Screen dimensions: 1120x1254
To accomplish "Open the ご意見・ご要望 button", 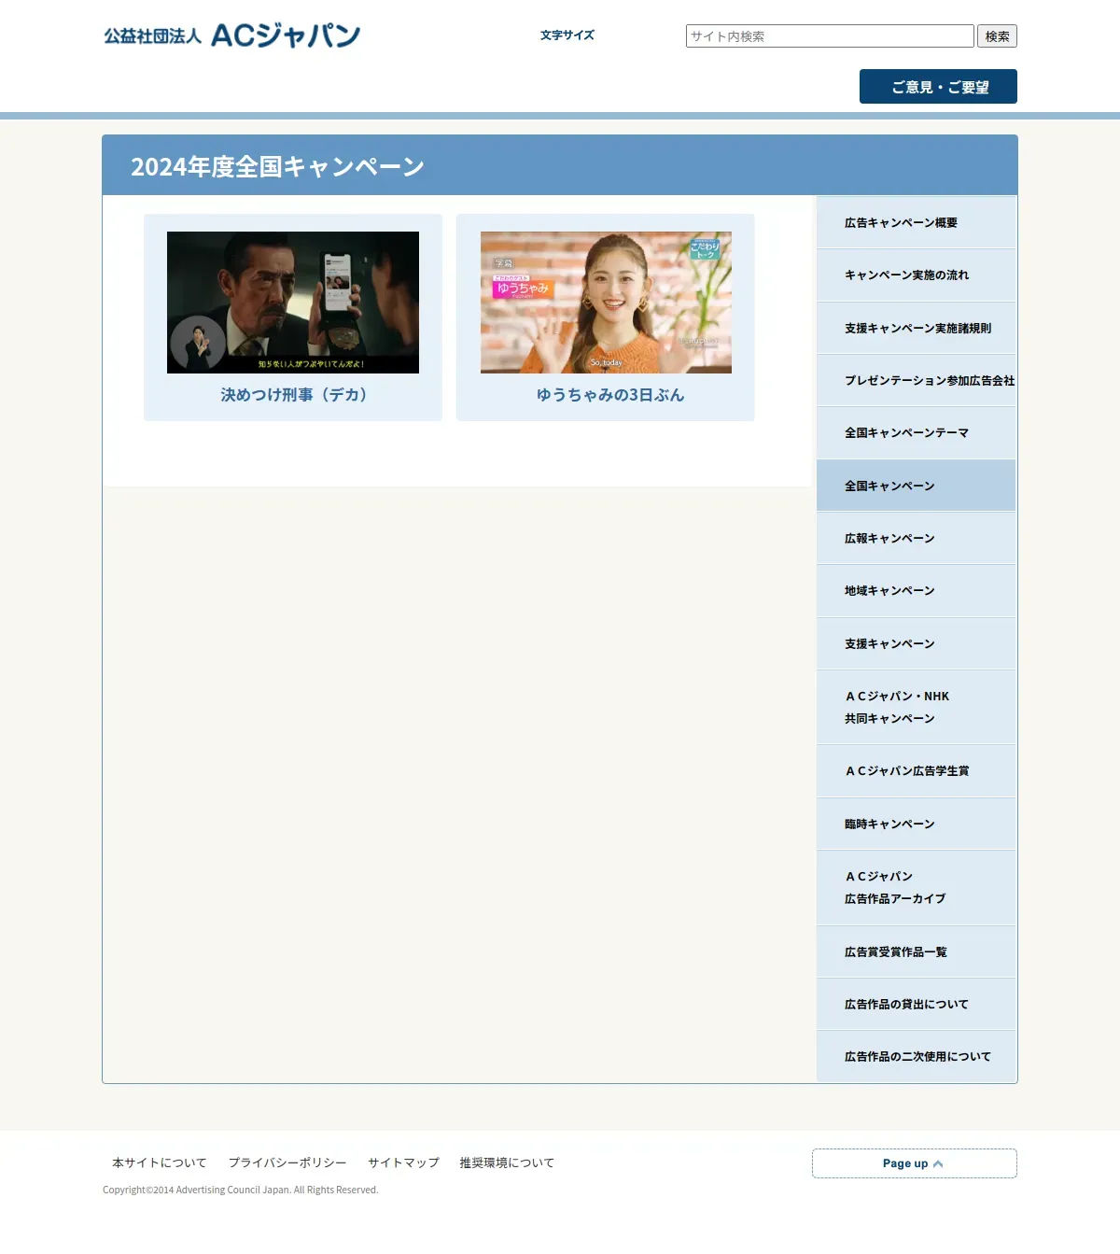I will [x=938, y=87].
